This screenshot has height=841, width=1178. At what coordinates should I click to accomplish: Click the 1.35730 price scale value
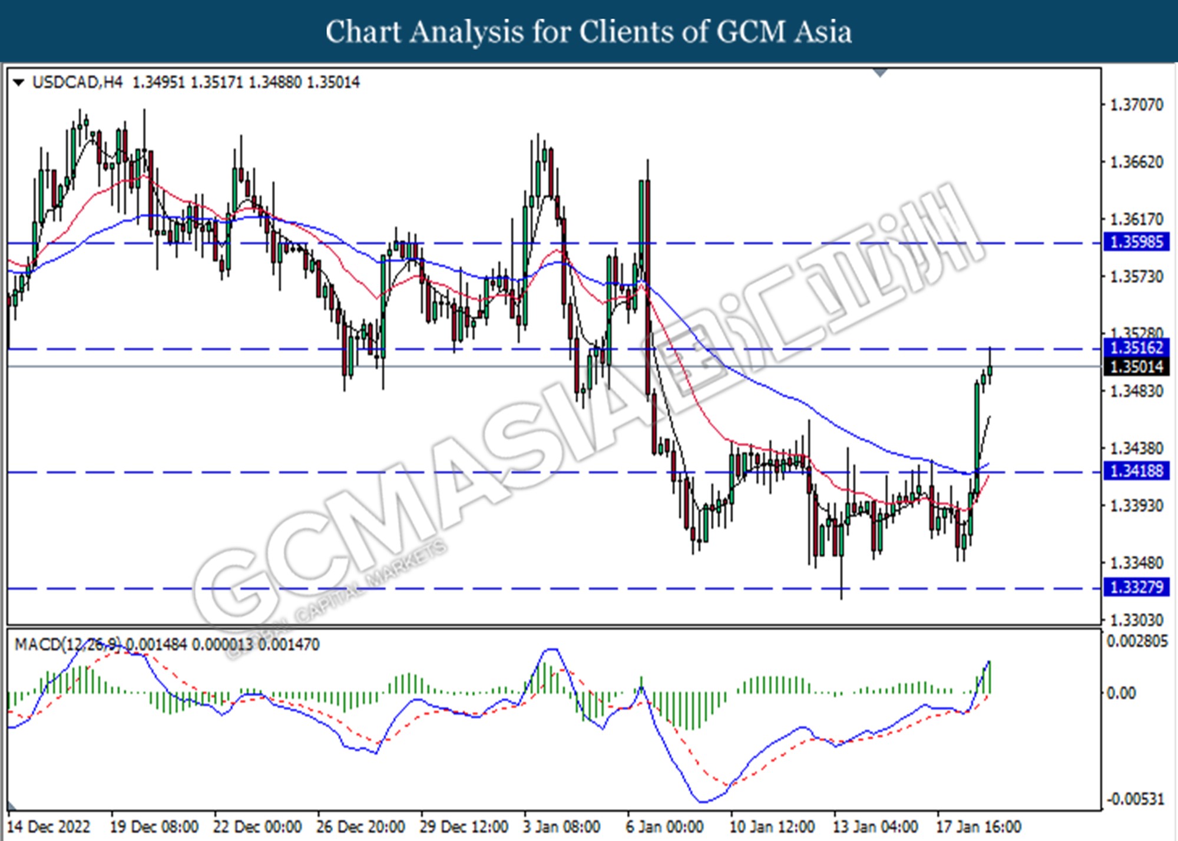(x=1137, y=277)
